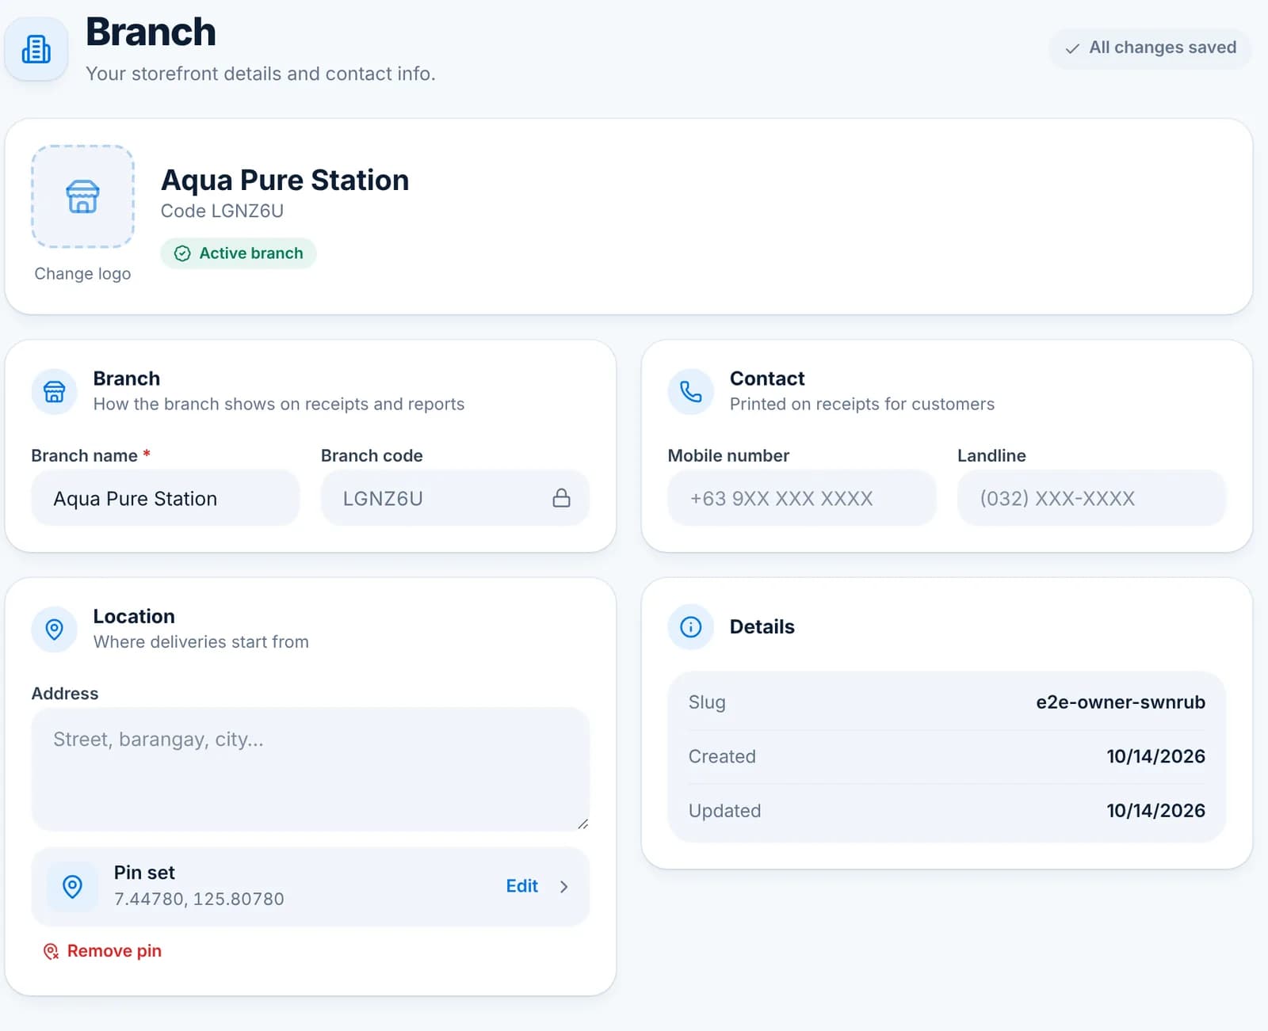The width and height of the screenshot is (1268, 1031).
Task: Click the Pin set label
Action: click(x=144, y=873)
